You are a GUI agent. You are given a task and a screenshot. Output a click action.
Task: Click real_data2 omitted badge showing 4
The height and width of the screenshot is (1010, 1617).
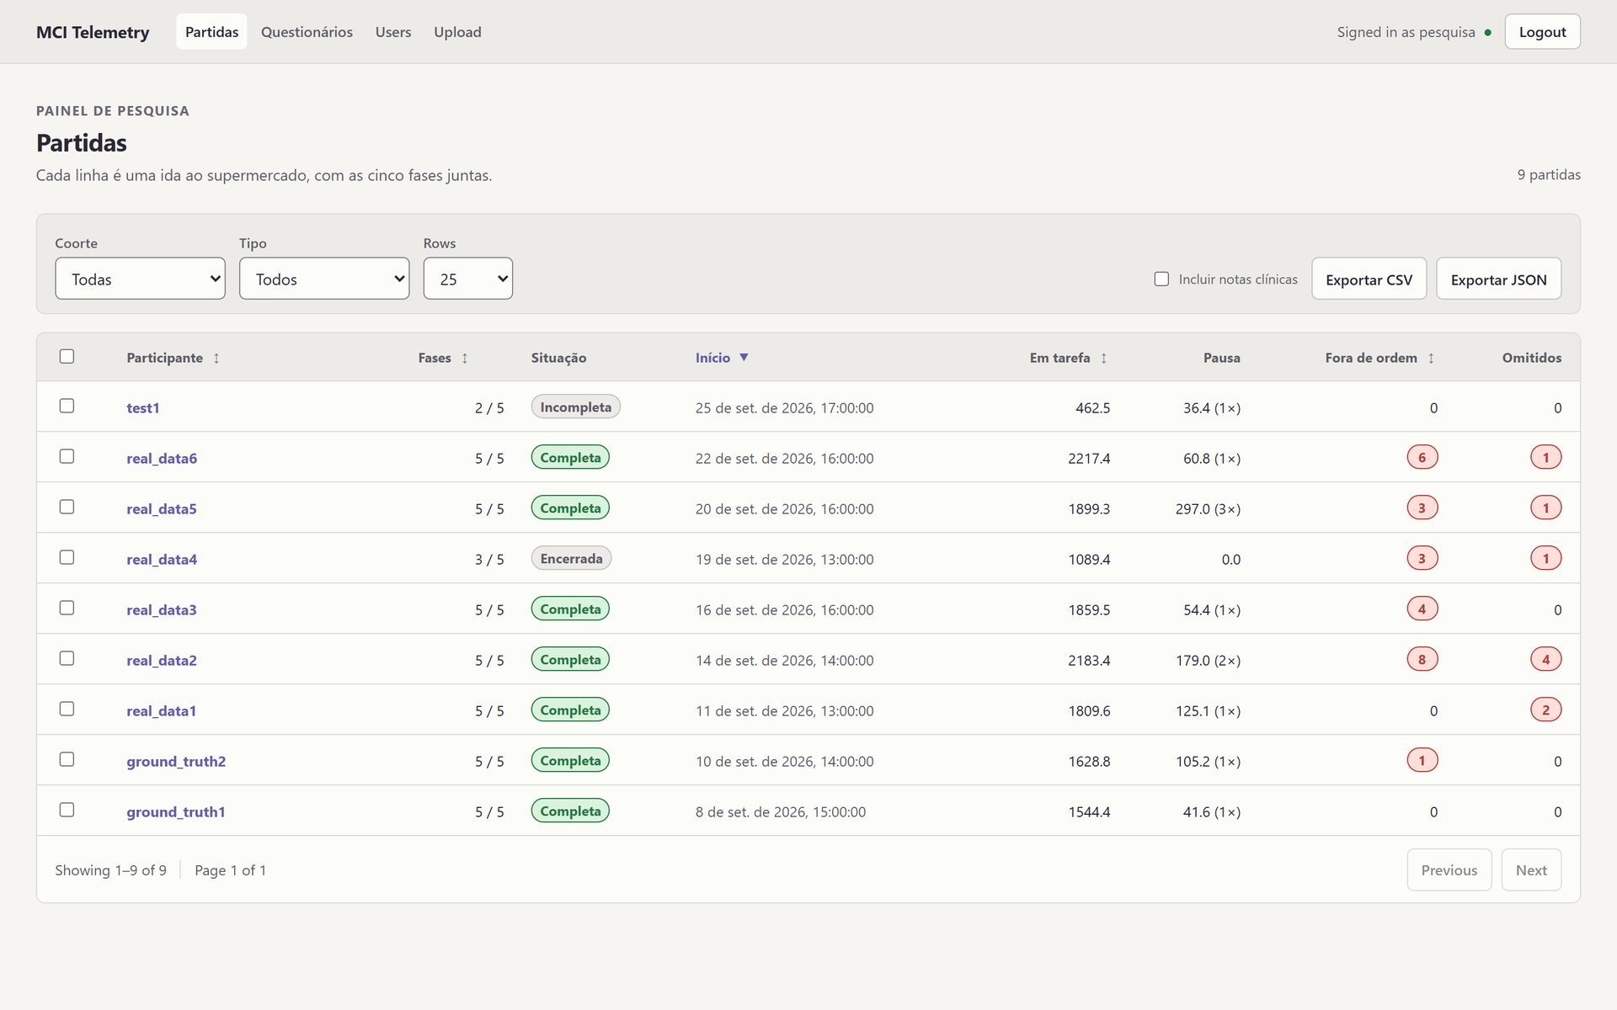tap(1545, 659)
